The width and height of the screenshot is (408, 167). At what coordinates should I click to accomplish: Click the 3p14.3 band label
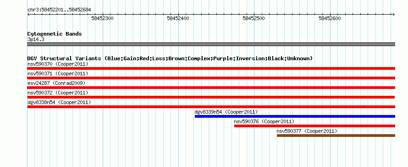[x=36, y=39]
